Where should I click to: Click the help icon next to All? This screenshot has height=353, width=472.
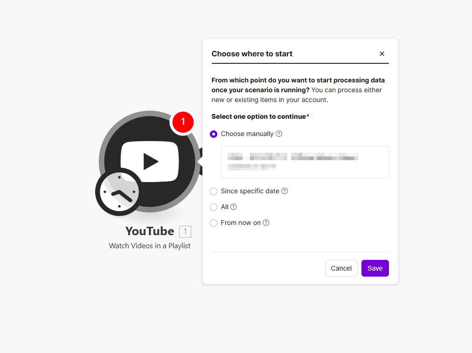(x=234, y=207)
